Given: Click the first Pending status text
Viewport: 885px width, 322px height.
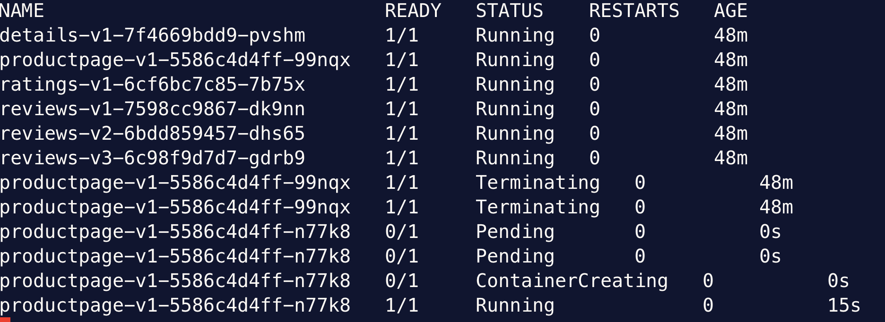Looking at the screenshot, I should (x=515, y=232).
